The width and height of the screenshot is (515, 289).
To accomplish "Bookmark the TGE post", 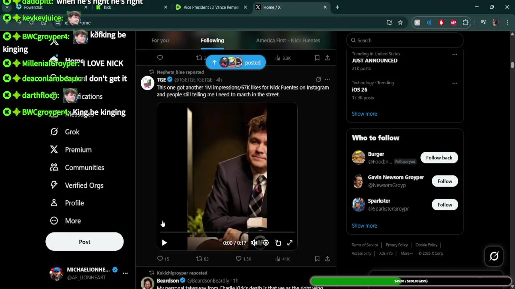I will [x=317, y=259].
